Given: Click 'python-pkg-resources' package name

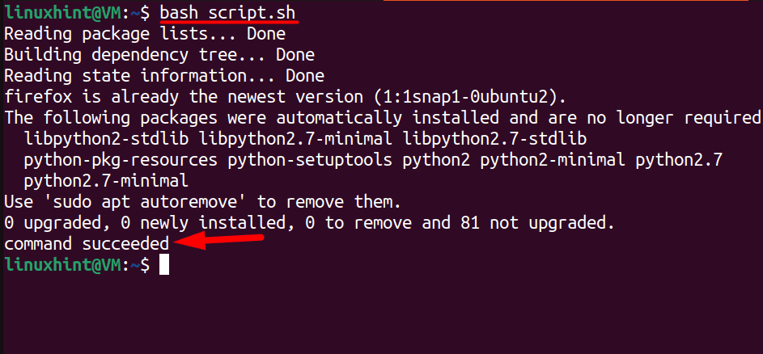Looking at the screenshot, I should click(121, 160).
